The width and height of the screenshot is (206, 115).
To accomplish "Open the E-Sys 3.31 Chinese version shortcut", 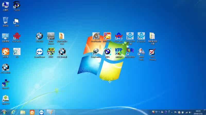I will click(x=130, y=39).
